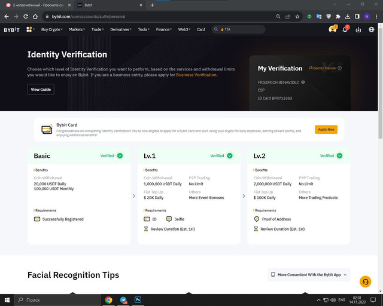Open the Chrome downloads icon

[348, 16]
